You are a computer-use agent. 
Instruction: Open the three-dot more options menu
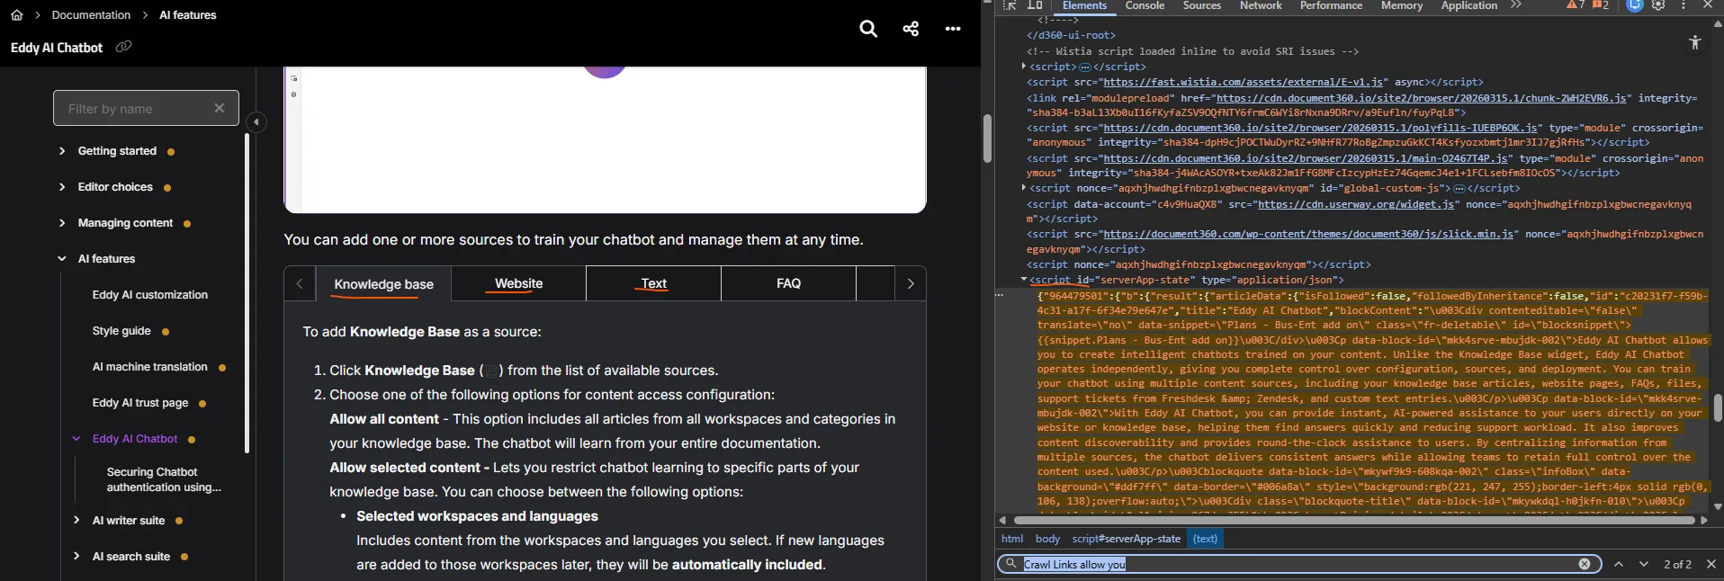pos(953,29)
